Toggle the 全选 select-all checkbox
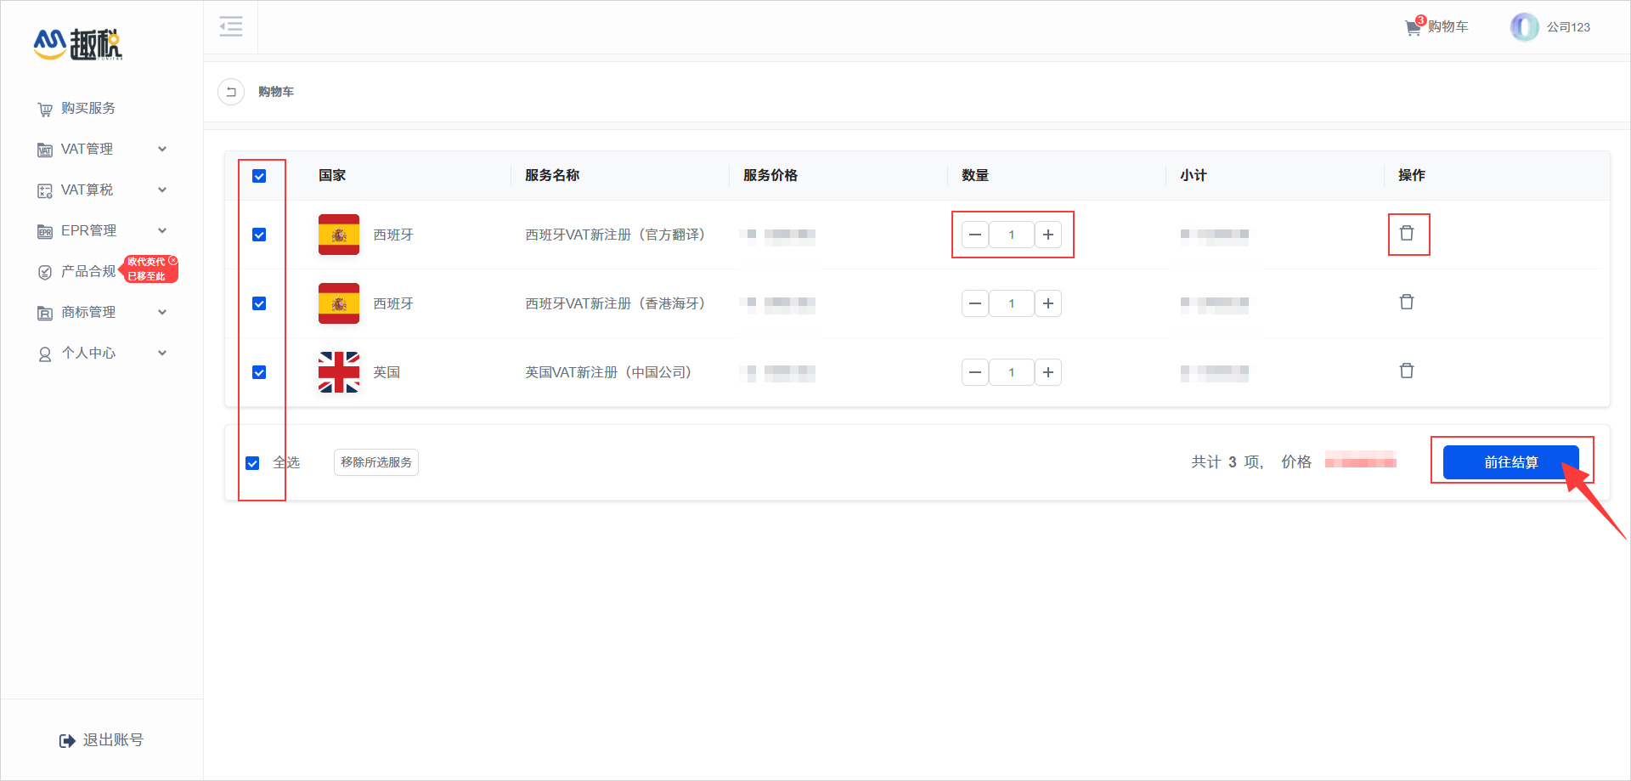The image size is (1631, 781). click(x=251, y=461)
